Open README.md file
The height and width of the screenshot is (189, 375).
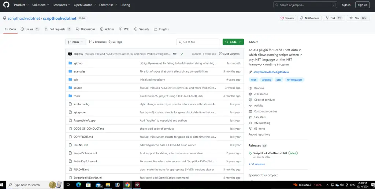pyautogui.click(x=81, y=169)
